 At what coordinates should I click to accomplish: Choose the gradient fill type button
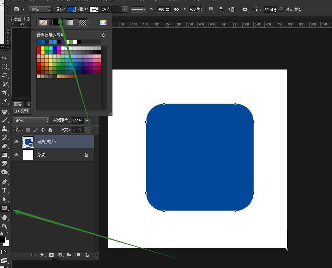(x=69, y=22)
